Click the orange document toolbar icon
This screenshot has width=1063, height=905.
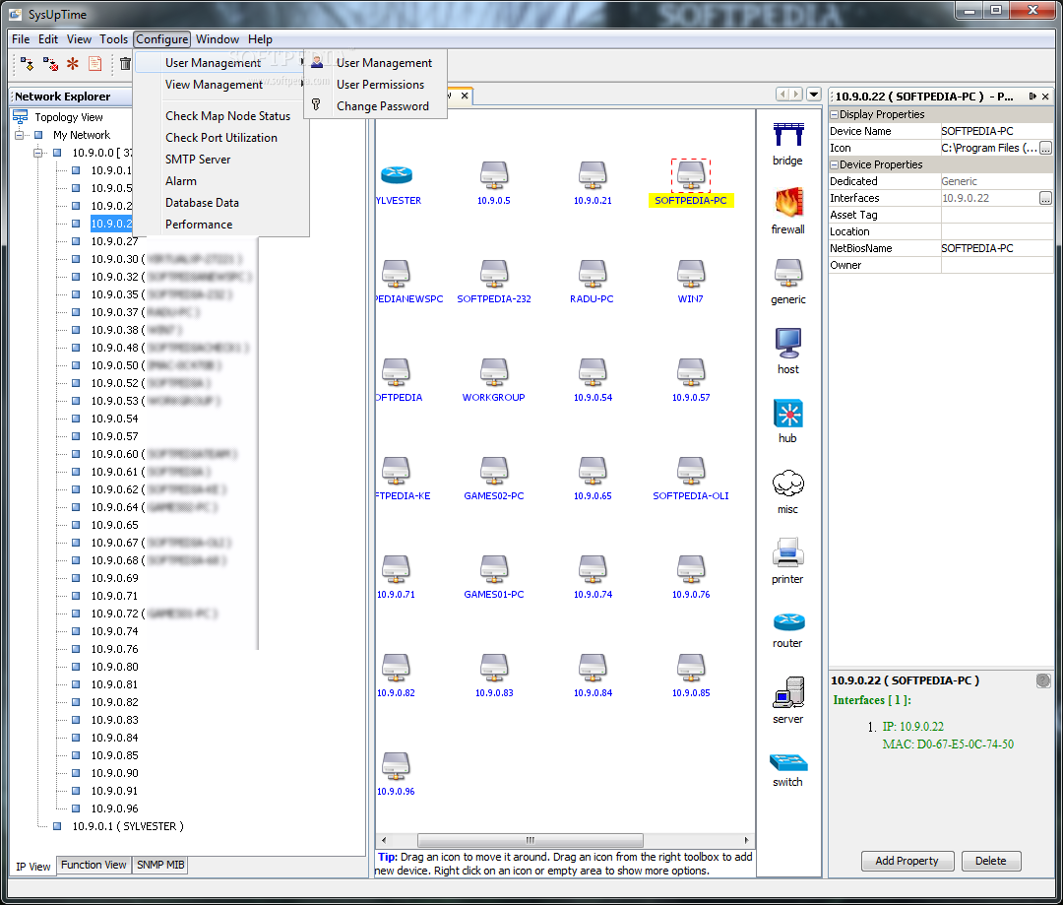[94, 64]
